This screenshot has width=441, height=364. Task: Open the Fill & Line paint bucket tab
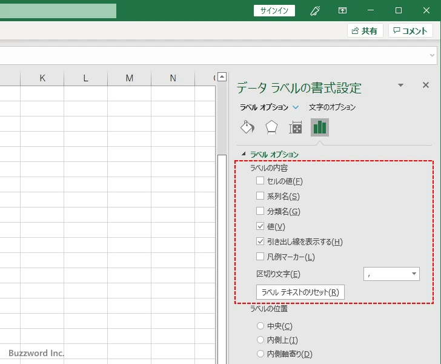247,127
